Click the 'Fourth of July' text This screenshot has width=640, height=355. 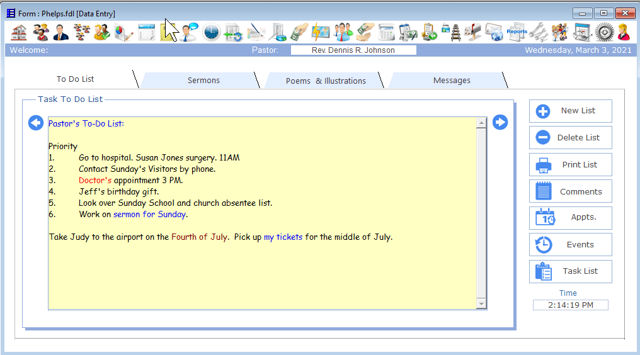point(199,237)
